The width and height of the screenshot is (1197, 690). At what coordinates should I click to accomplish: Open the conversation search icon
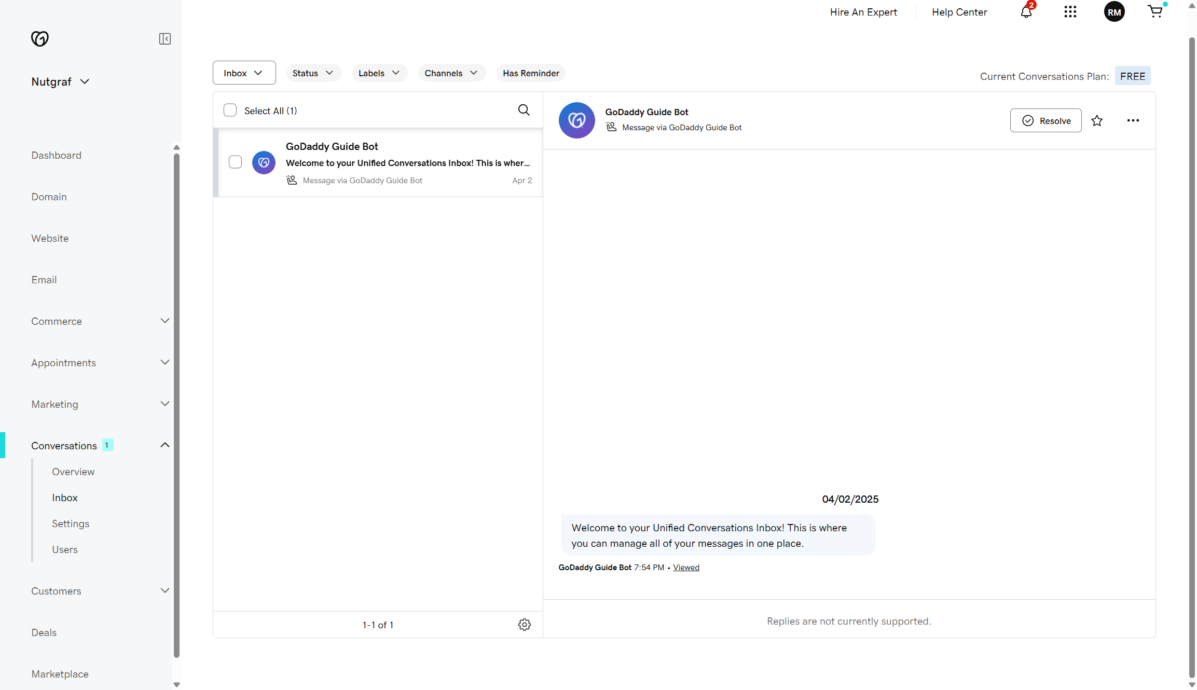[x=524, y=110]
